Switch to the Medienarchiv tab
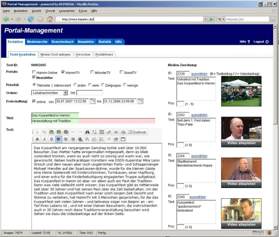 pos(37,42)
